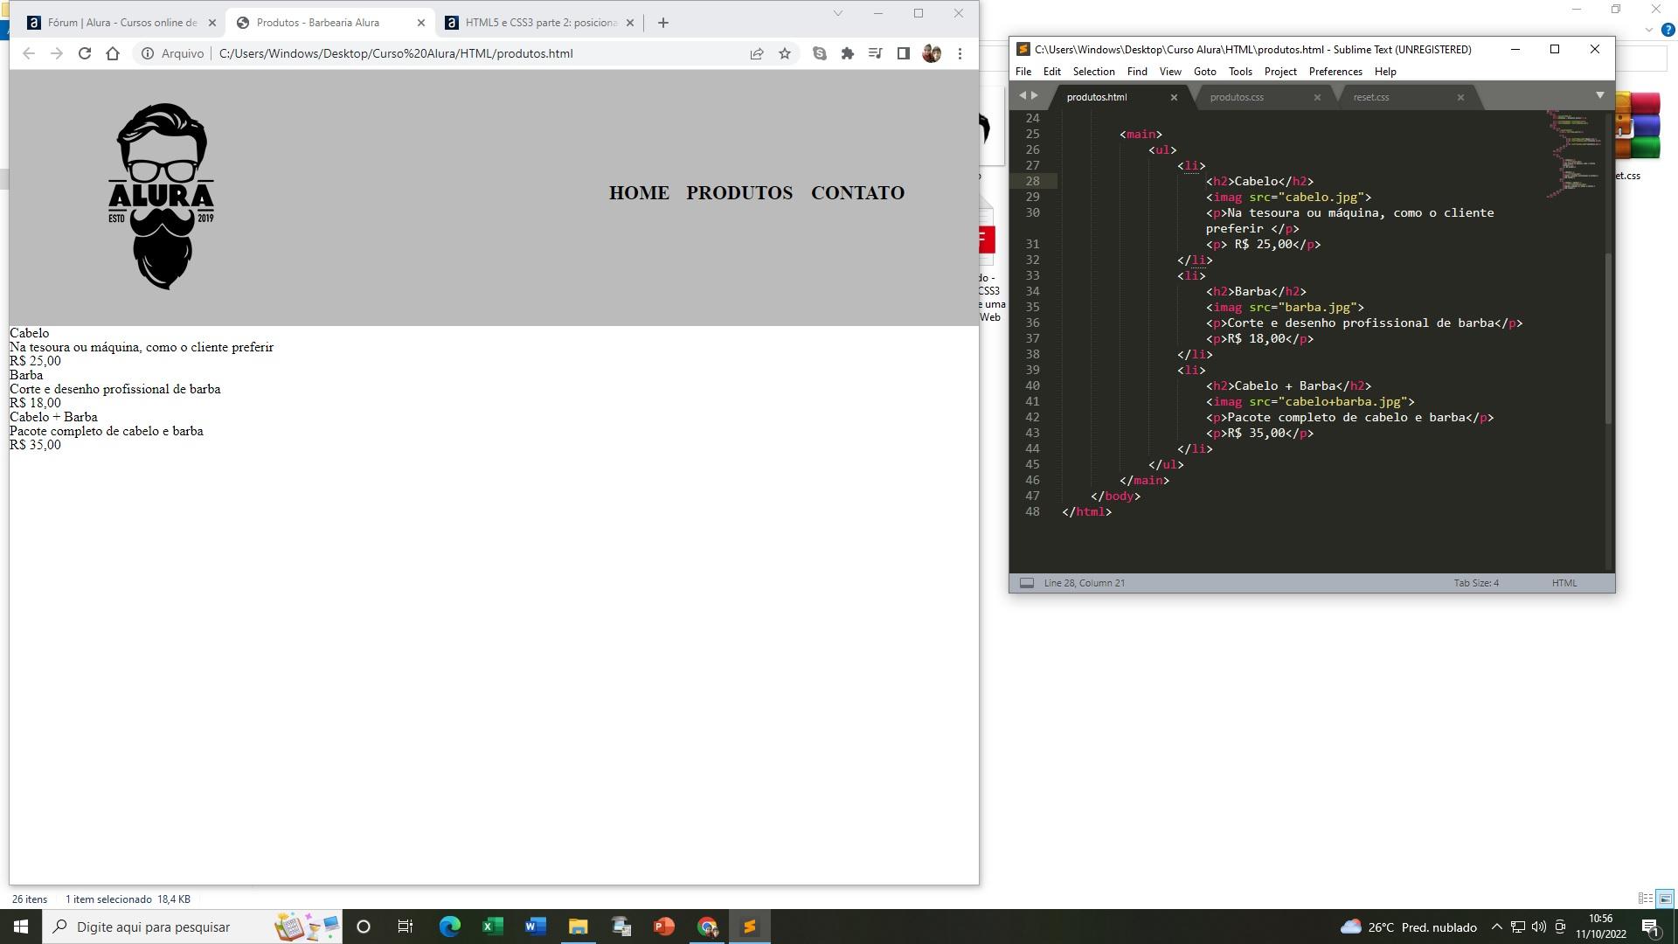Open Sublime Text Selection menu
This screenshot has height=944, width=1678.
click(x=1093, y=72)
